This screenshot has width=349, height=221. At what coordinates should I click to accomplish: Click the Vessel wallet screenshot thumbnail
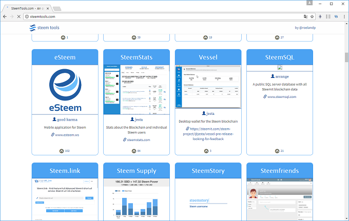pyautogui.click(x=208, y=87)
